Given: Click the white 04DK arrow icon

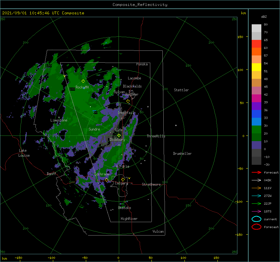Looking at the screenshot, I should [256, 180].
